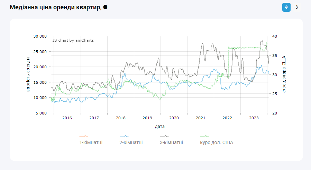Screen dimensions: 311x170
Task: Hide the 2-кімнатні series via its label
Action: pyautogui.click(x=131, y=142)
